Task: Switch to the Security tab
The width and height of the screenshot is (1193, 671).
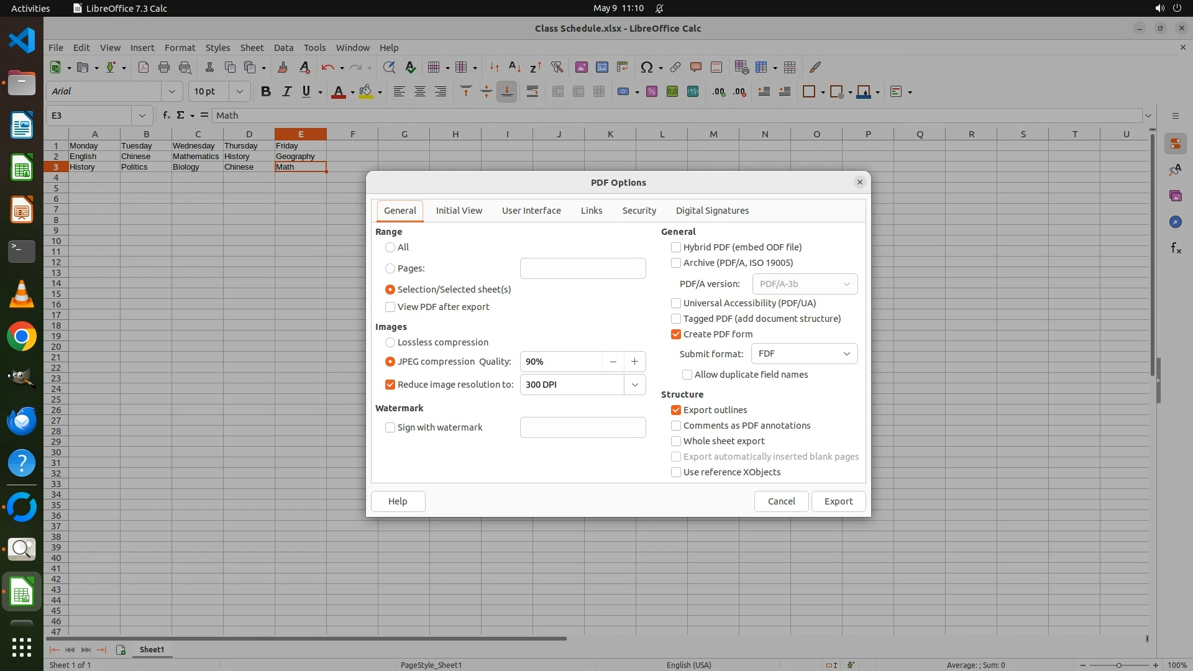Action: point(639,211)
